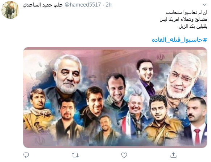Viewport: 211px width, 162px height.
Task: Expand the tweet options chevron menu
Action: click(x=204, y=5)
